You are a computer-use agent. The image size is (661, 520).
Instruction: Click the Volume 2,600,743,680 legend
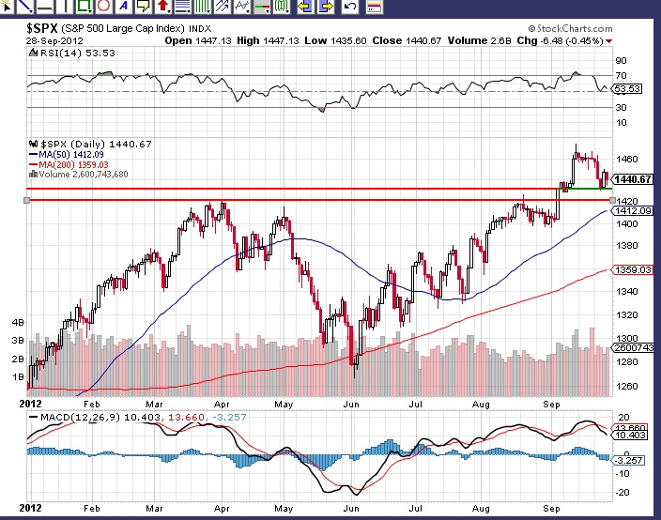84,174
